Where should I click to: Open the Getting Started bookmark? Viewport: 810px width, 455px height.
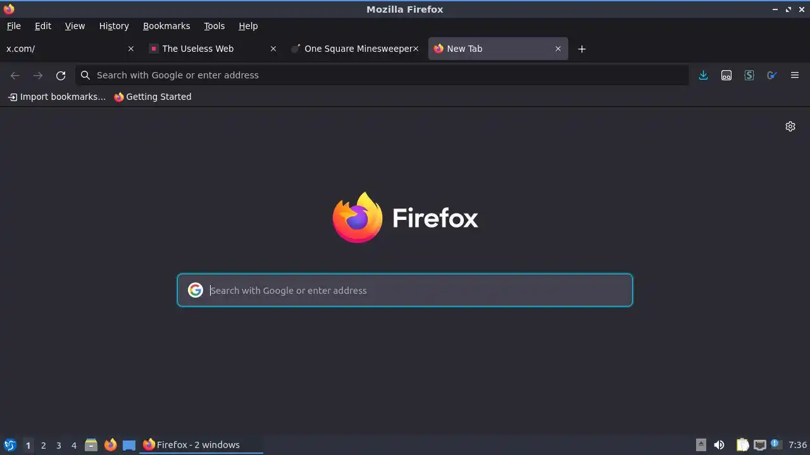153,97
